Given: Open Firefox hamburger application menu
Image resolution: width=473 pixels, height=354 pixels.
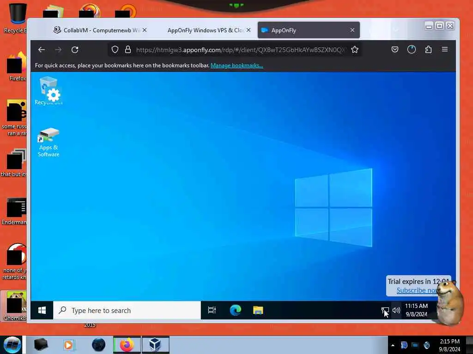Looking at the screenshot, I should click(445, 49).
